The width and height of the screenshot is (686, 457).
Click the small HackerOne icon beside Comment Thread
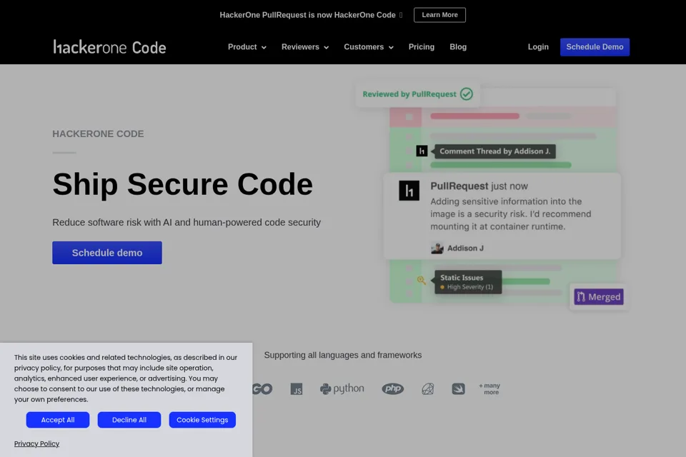[422, 151]
